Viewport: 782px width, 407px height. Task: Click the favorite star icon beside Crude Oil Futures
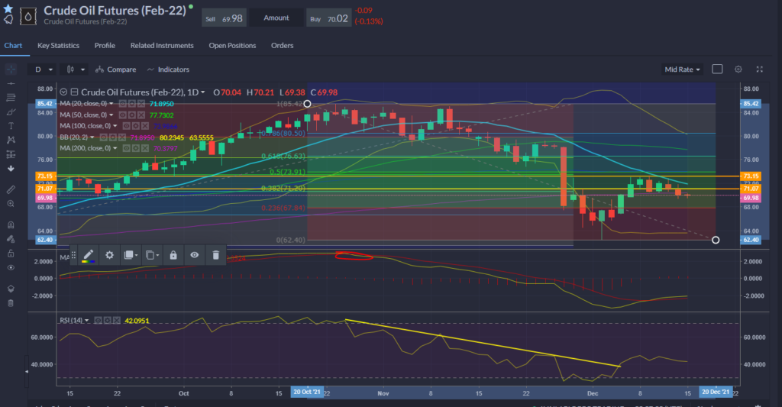point(8,8)
